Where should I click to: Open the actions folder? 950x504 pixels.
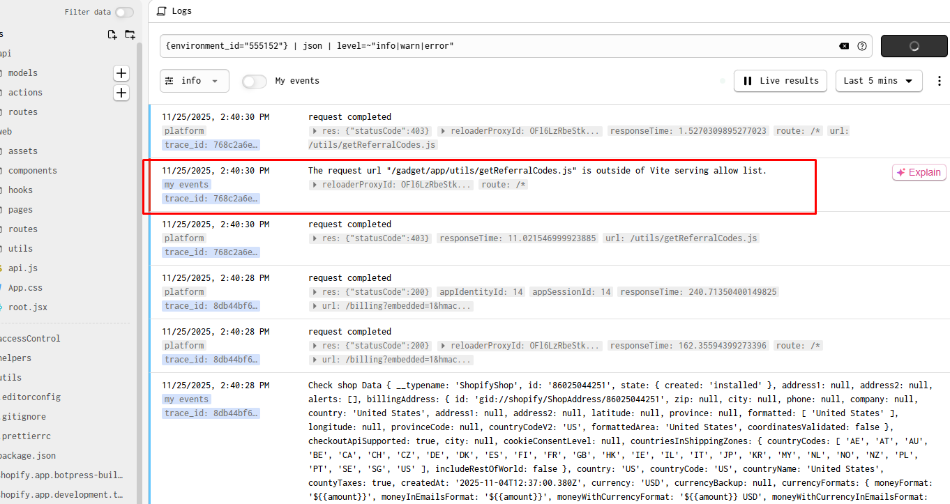tap(24, 93)
